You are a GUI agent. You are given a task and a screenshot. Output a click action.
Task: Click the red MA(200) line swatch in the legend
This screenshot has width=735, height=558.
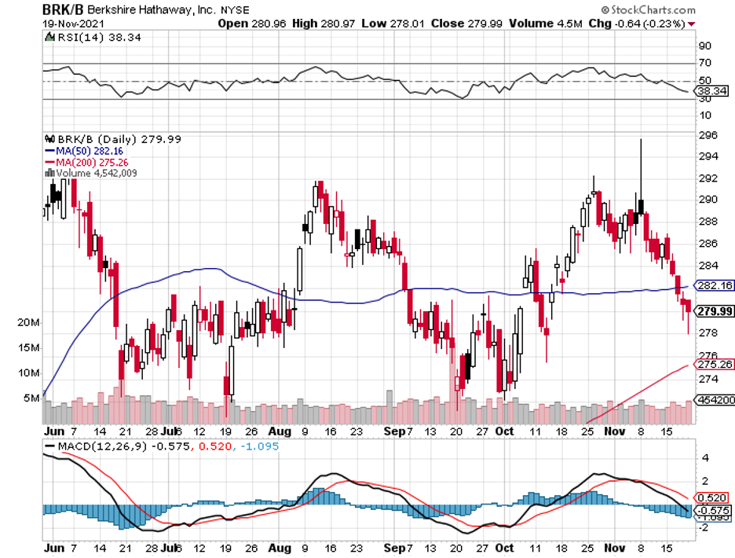[49, 163]
